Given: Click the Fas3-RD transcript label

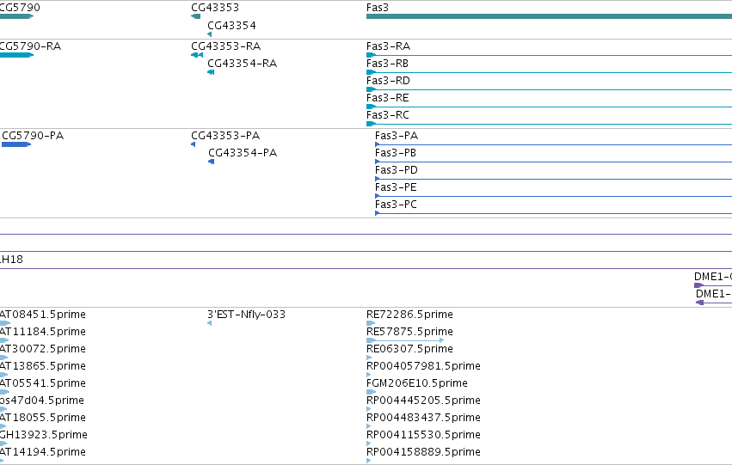Looking at the screenshot, I should (x=389, y=81).
